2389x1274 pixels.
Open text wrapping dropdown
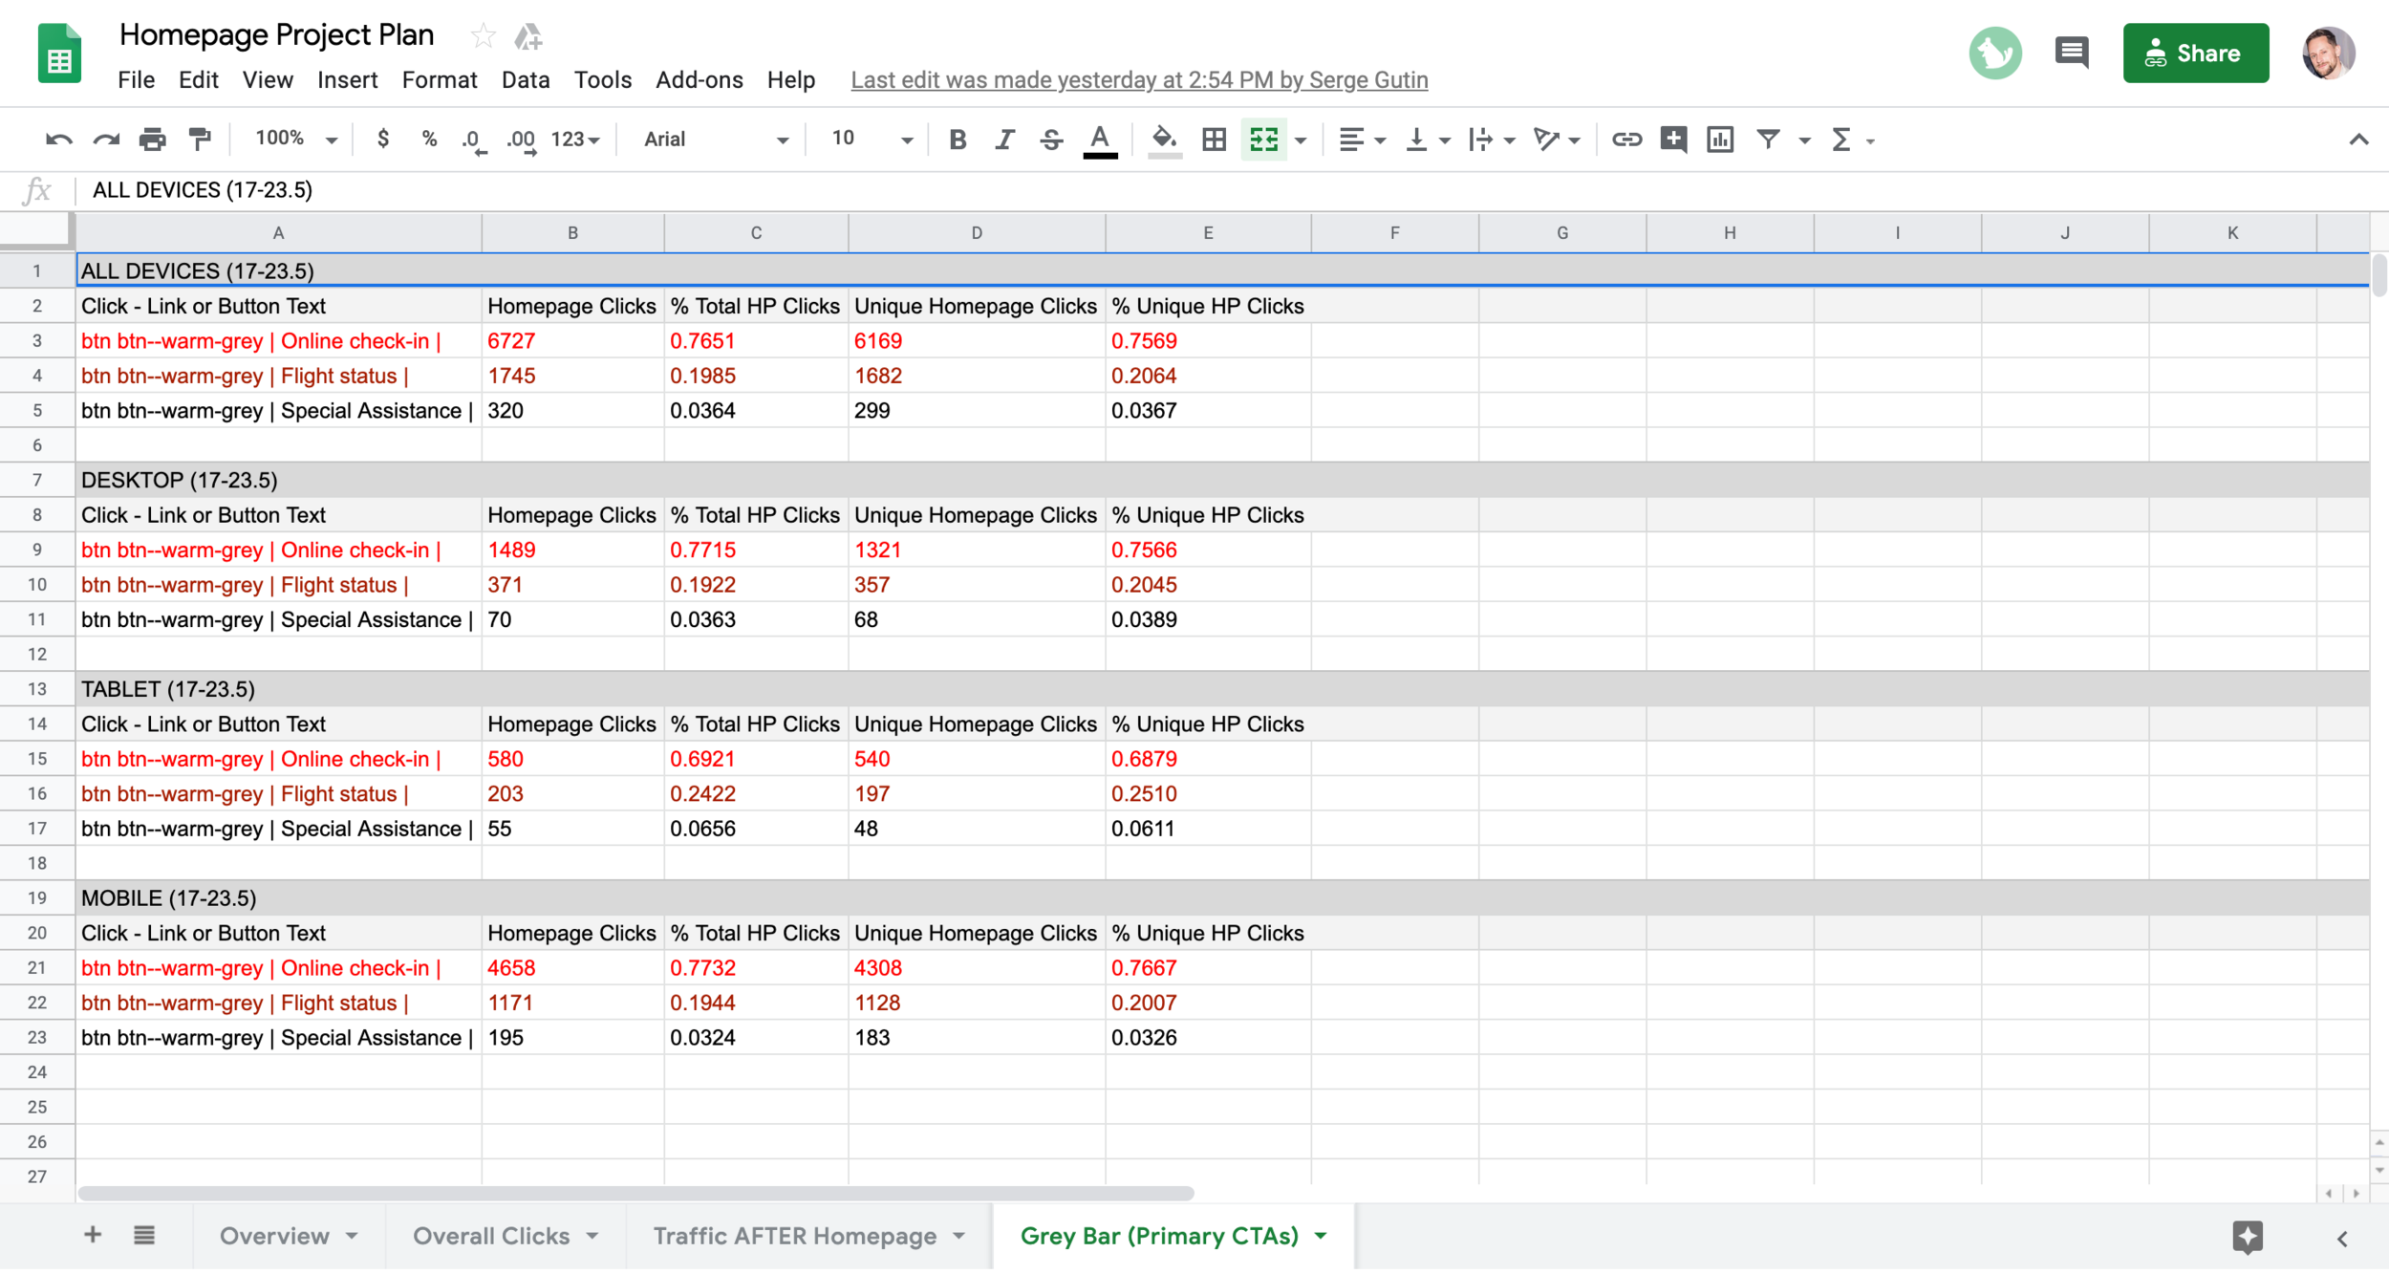[1492, 140]
